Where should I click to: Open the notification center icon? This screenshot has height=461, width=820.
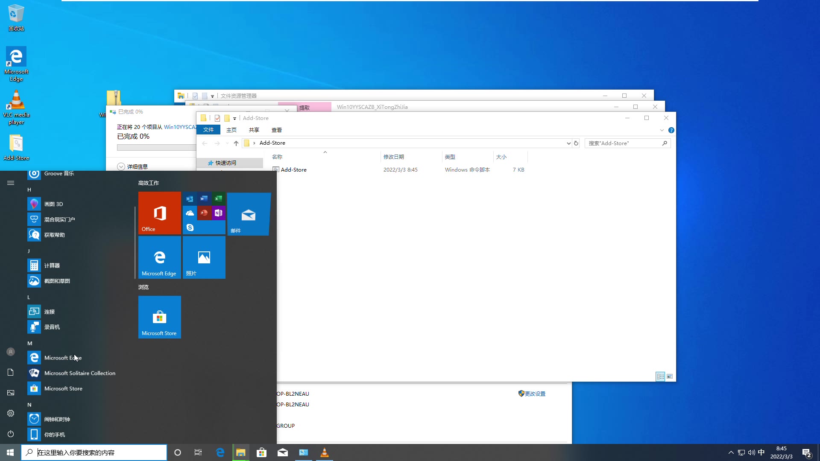coord(807,452)
